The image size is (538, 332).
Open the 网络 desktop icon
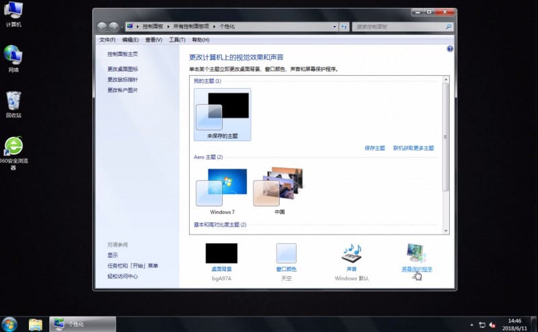13,58
